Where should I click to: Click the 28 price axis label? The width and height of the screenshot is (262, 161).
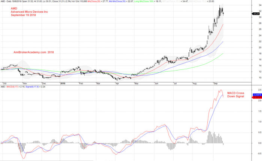point(260,24)
